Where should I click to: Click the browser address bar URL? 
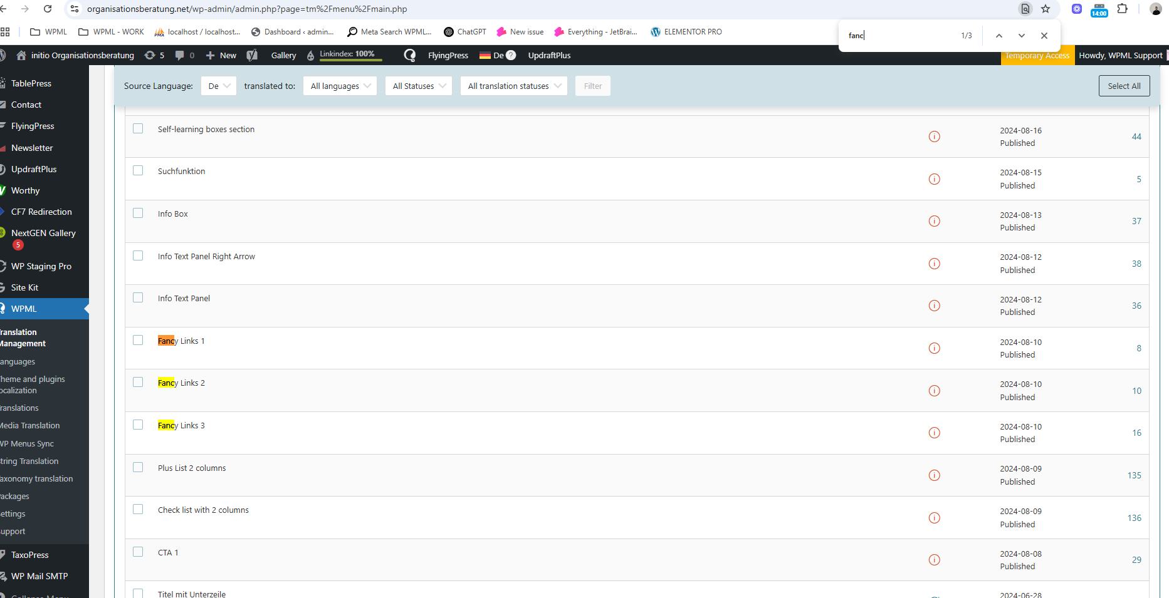(247, 9)
